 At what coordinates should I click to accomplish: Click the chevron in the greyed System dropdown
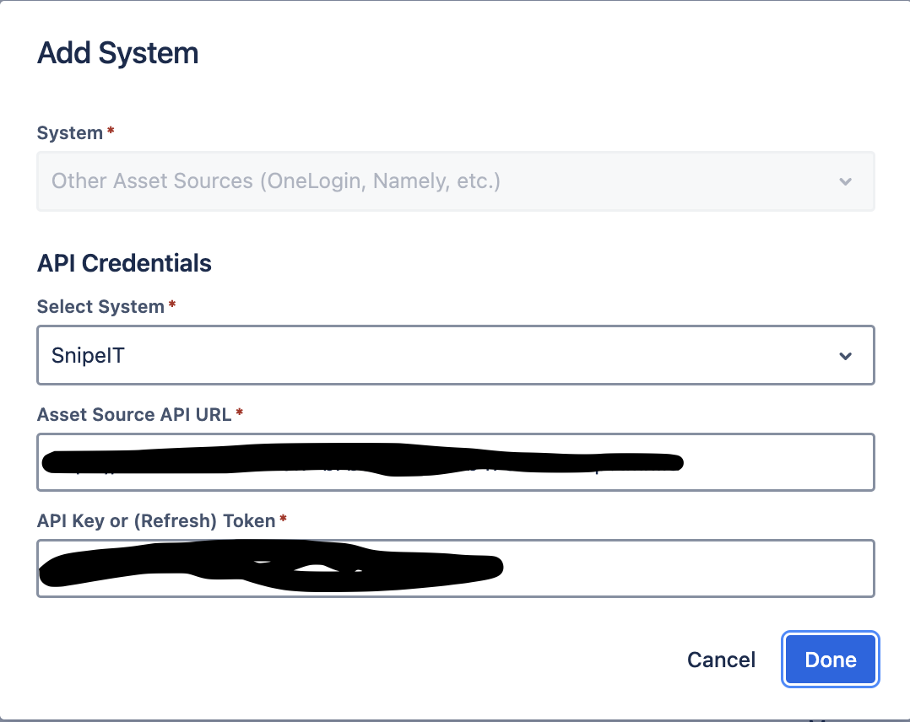[x=846, y=181]
